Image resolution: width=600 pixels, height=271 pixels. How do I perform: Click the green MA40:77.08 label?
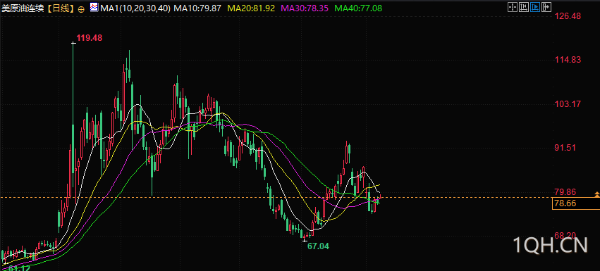[358, 8]
